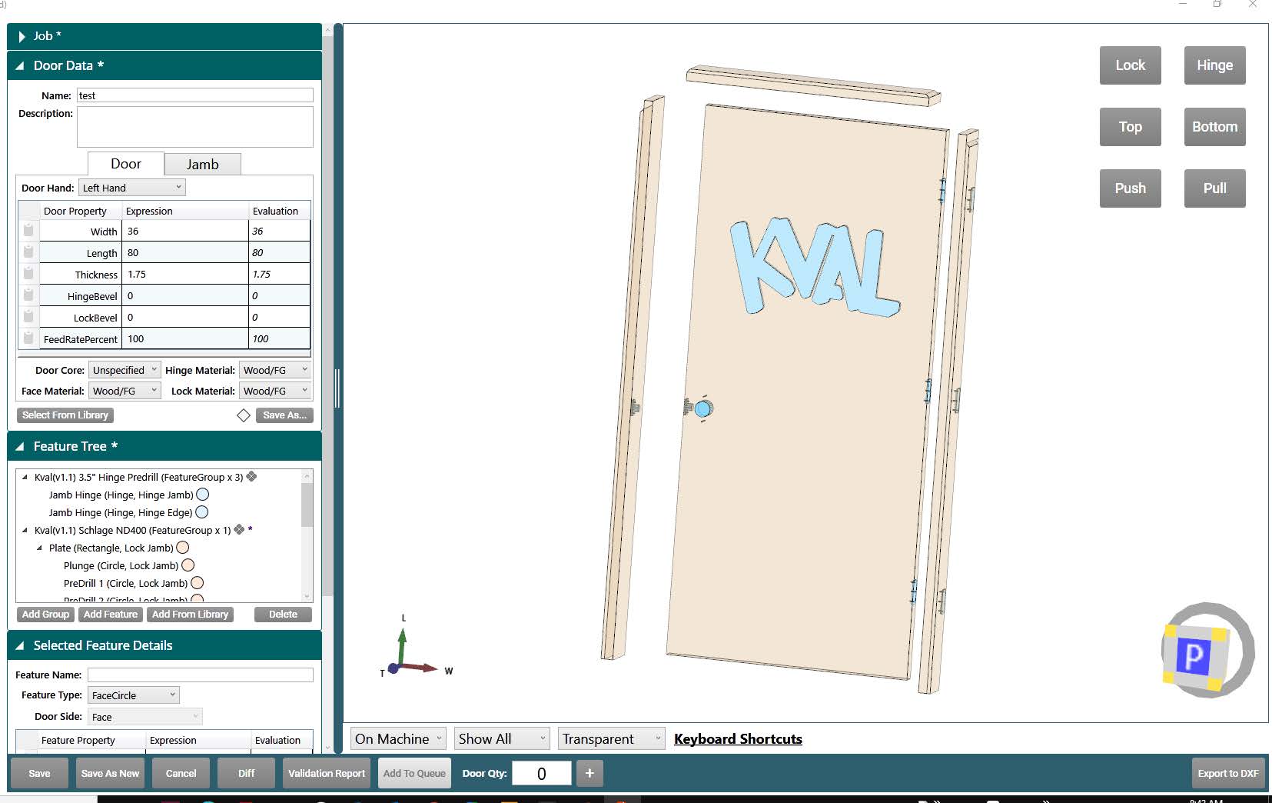Switch to the Jamb tab
Screen dimensions: 1272x803
203,165
